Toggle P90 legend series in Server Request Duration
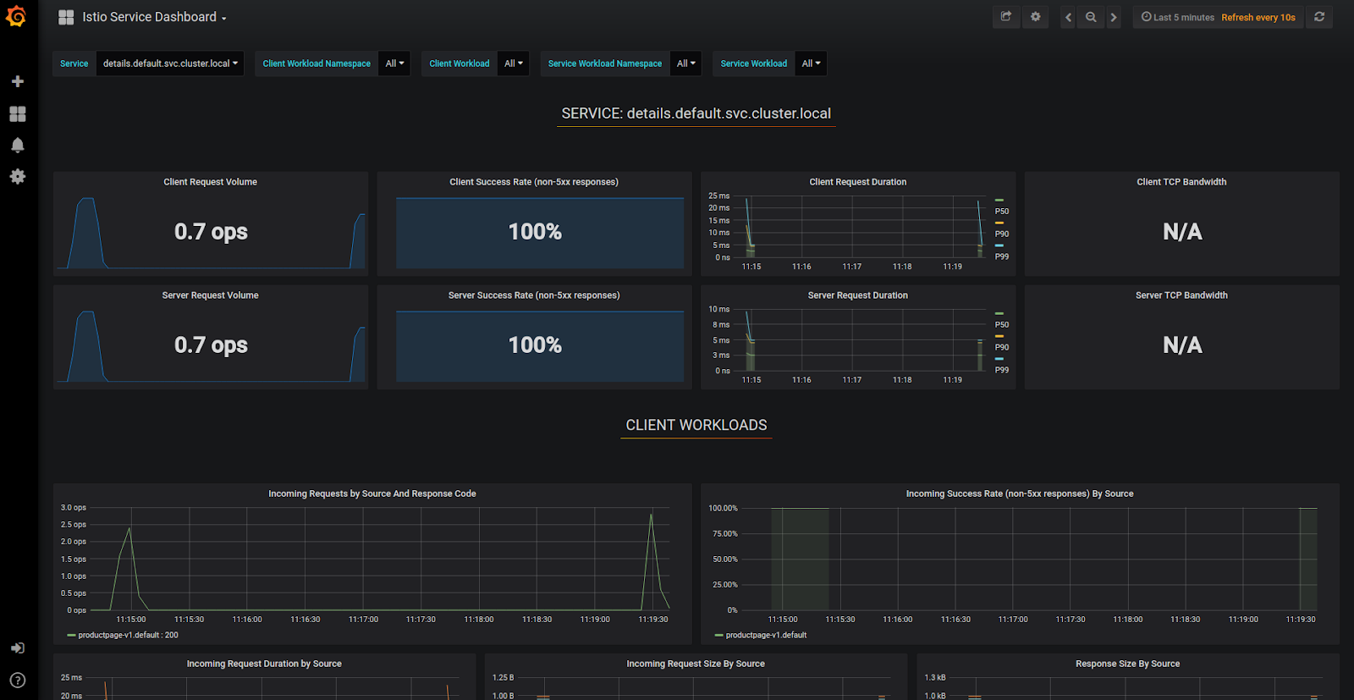This screenshot has width=1354, height=700. pos(1001,347)
